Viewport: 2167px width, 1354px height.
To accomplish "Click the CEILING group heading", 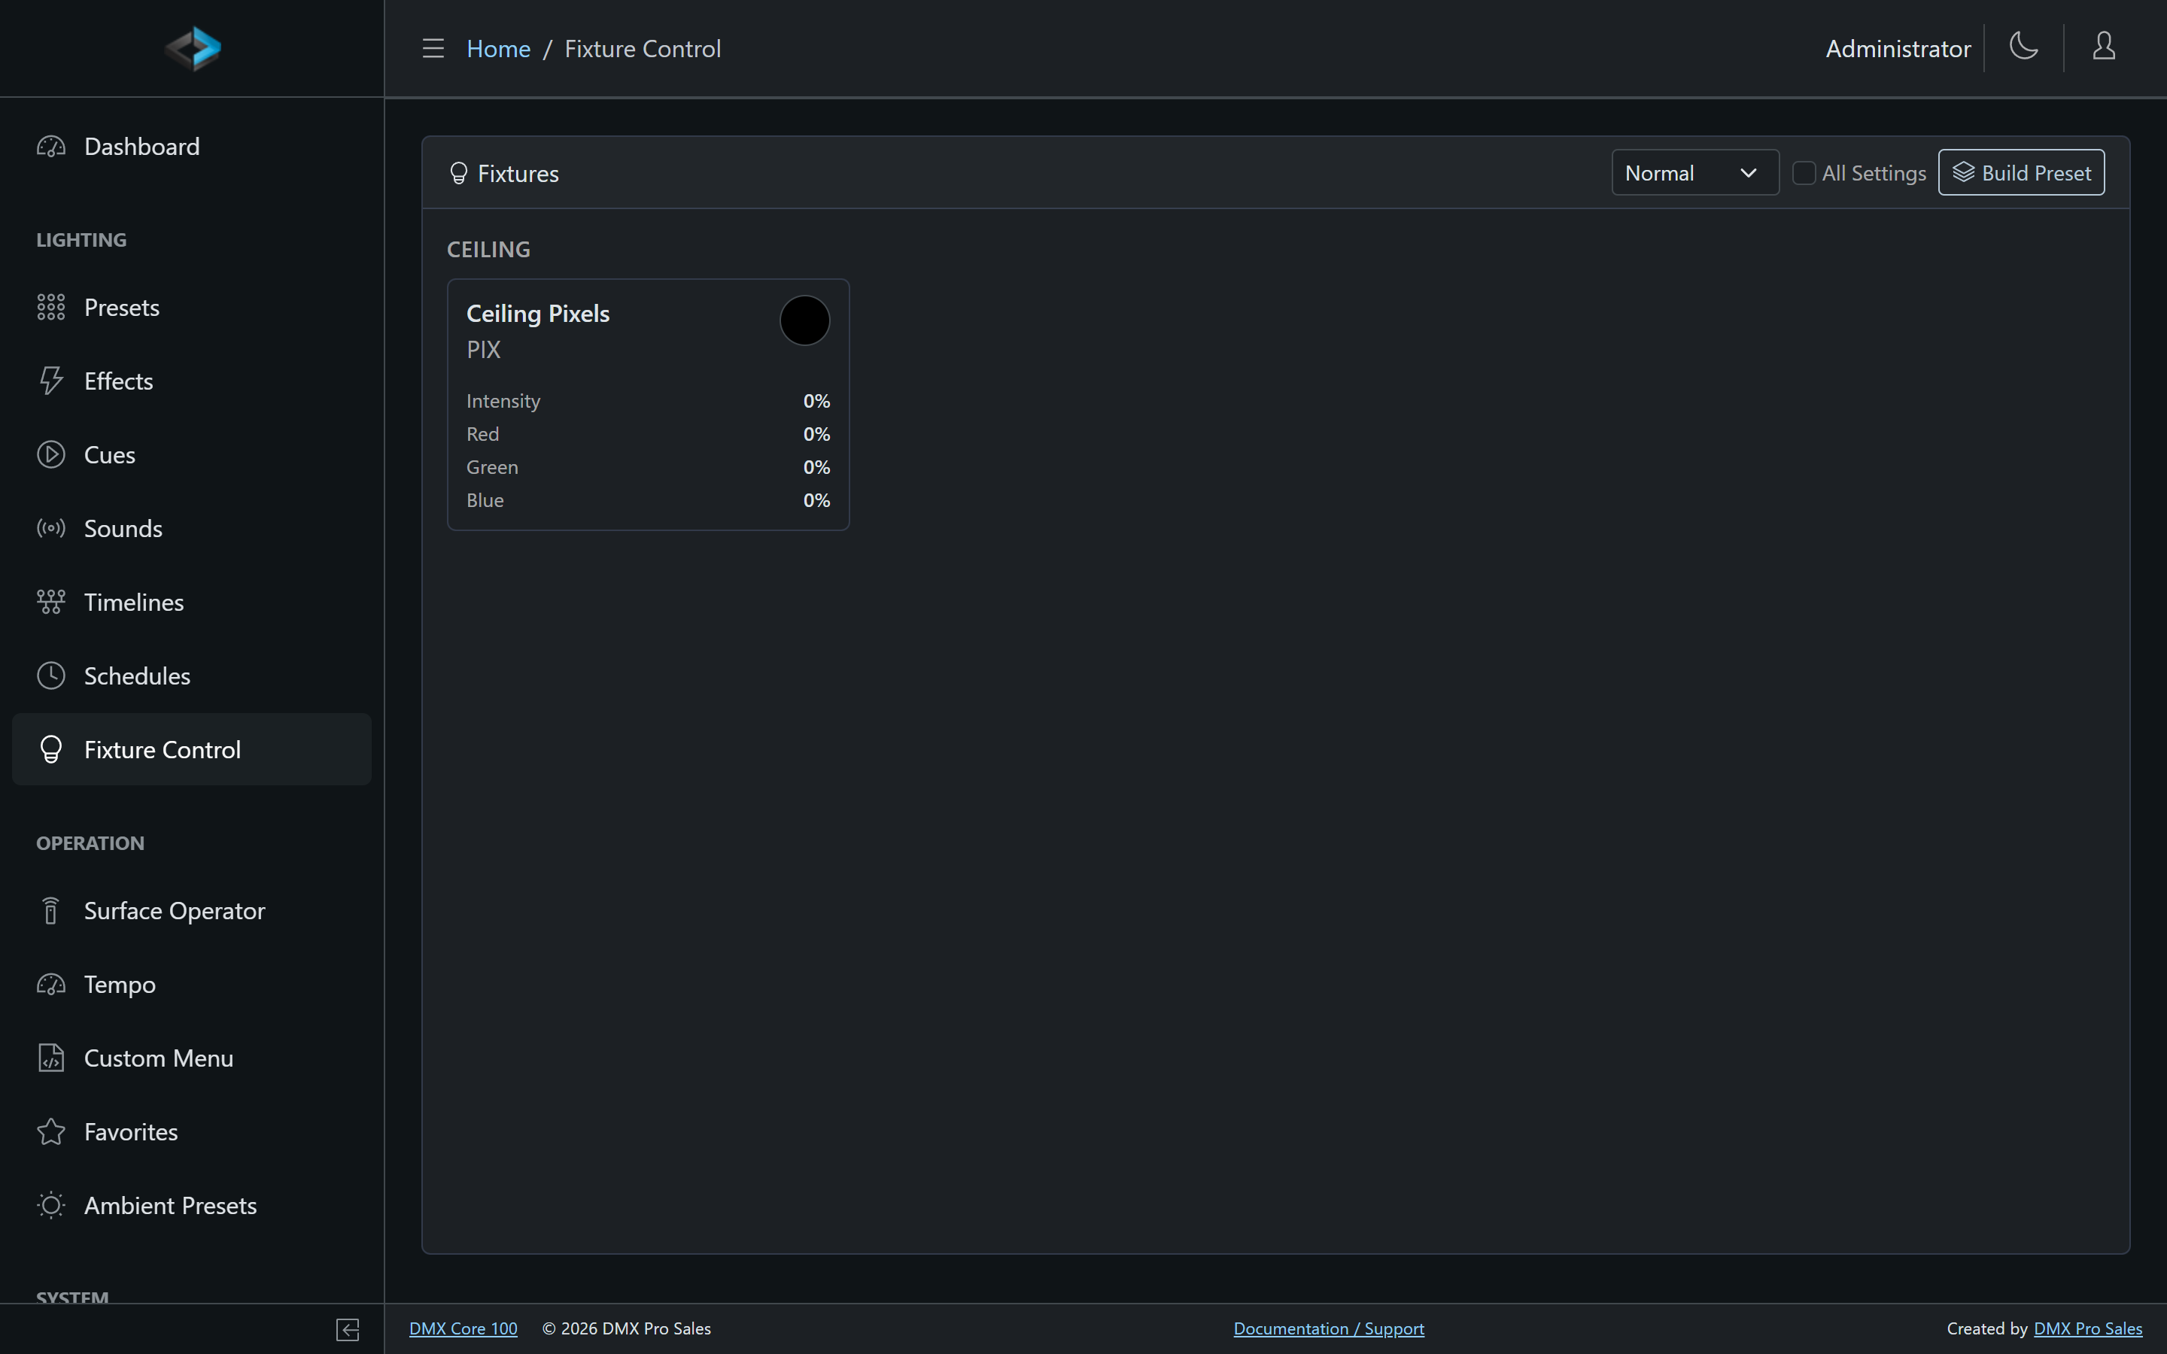I will tap(488, 250).
